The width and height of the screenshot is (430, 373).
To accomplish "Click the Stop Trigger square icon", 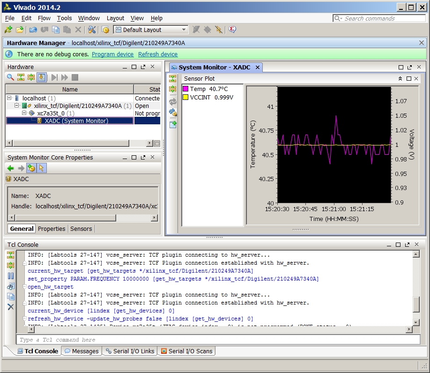I will pos(75,77).
